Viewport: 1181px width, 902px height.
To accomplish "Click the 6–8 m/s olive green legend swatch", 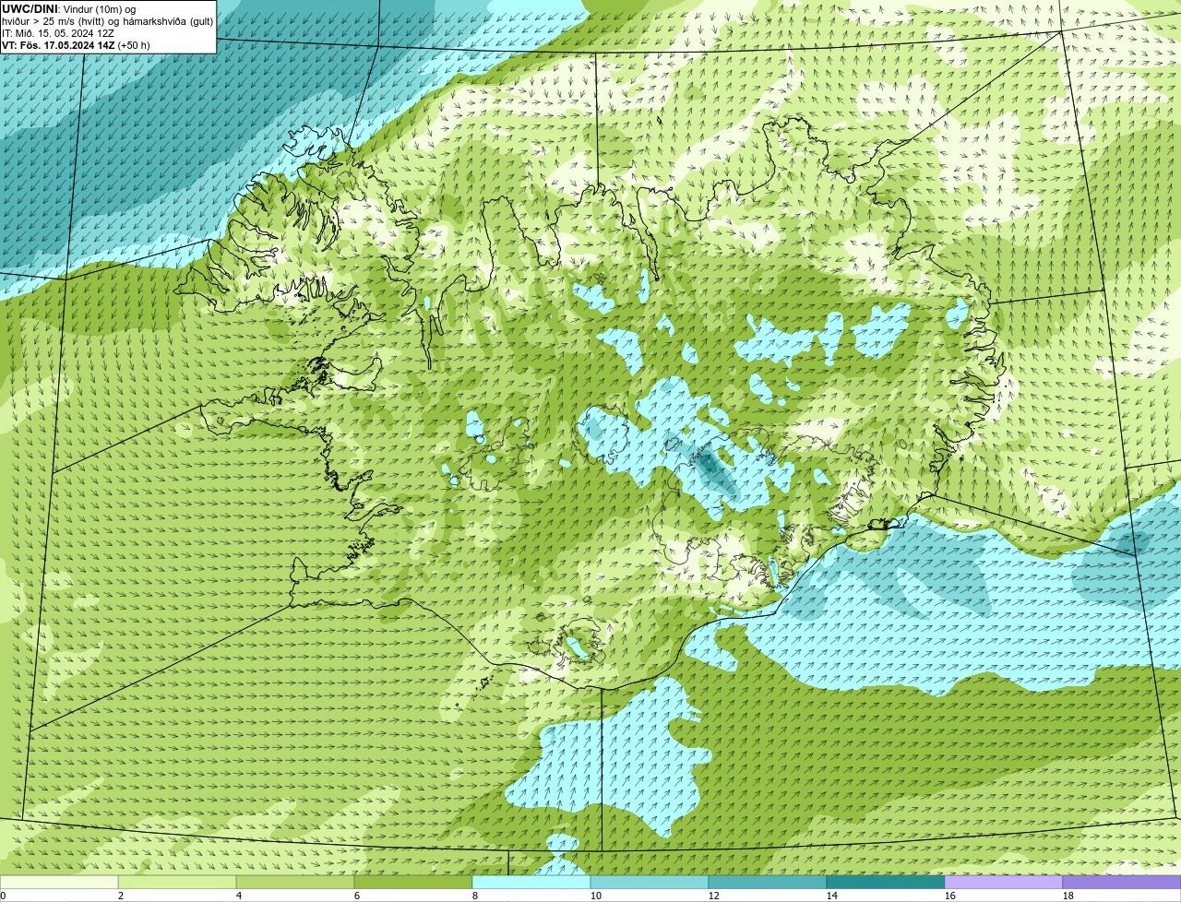I will [x=413, y=883].
